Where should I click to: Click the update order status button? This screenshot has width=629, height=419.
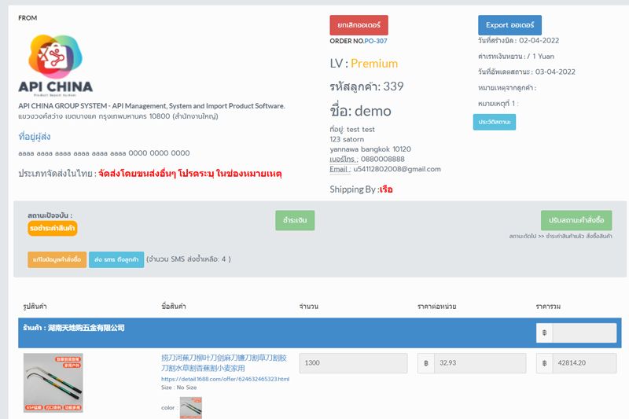(576, 220)
